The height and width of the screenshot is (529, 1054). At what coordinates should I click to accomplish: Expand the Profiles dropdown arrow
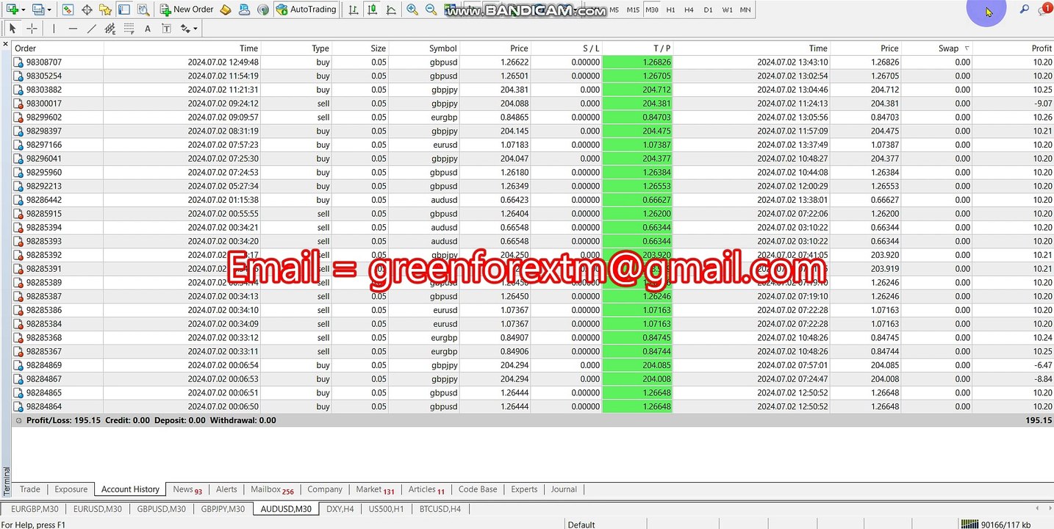pos(50,10)
